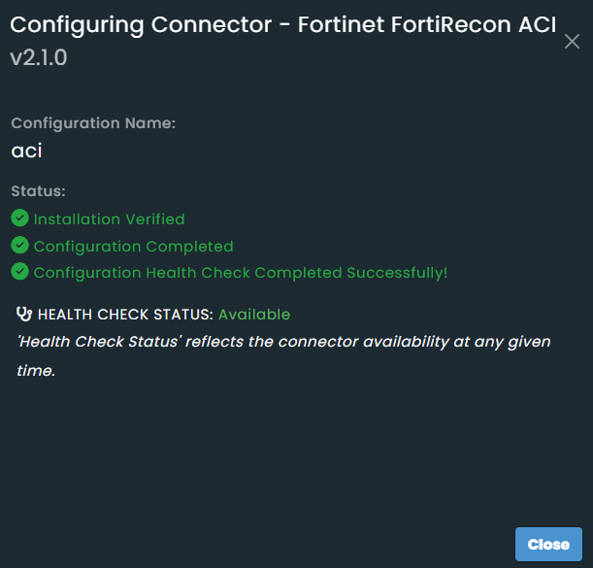593x568 pixels.
Task: Click the 'HEALTH CHECK STATUS:' label
Action: click(x=125, y=315)
